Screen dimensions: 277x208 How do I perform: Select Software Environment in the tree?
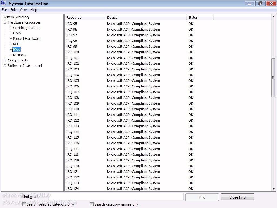pyautogui.click(x=25, y=66)
